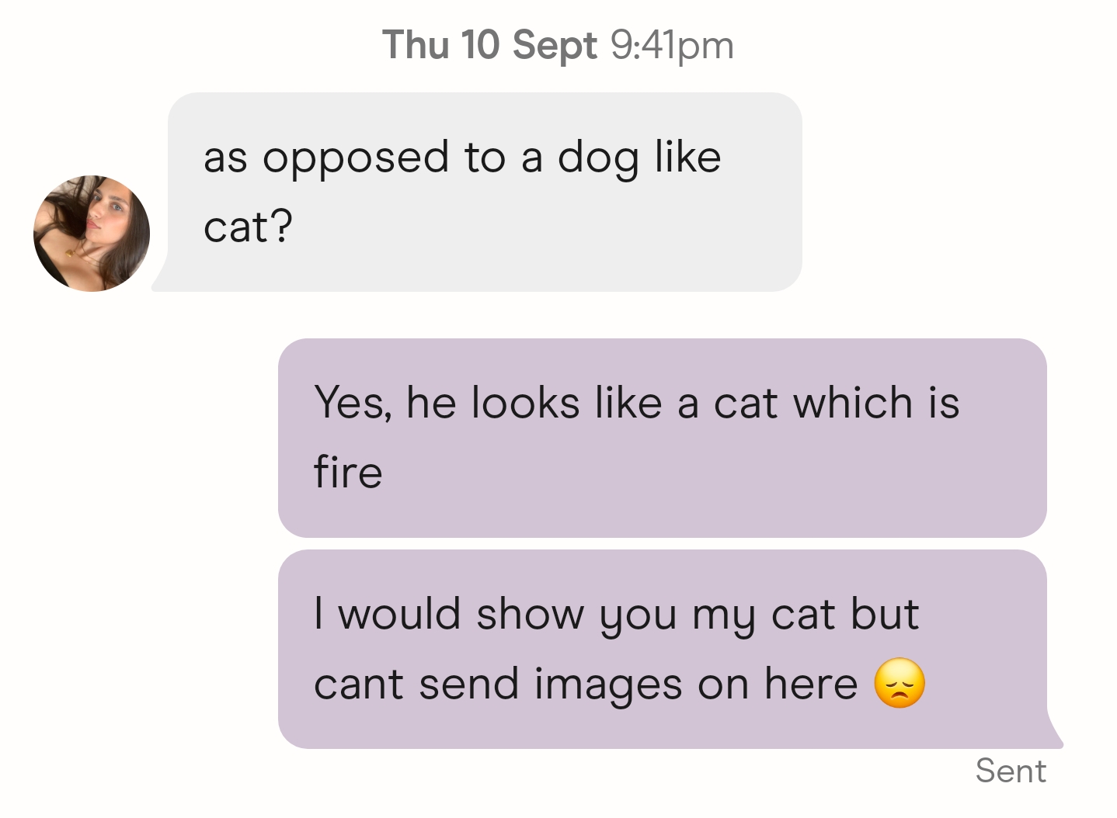Select the 'Yes, he looks like a cat' bubble
The width and height of the screenshot is (1117, 818).
point(663,438)
